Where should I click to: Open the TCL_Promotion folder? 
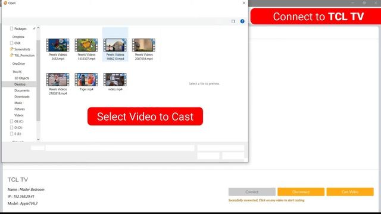pos(24,55)
